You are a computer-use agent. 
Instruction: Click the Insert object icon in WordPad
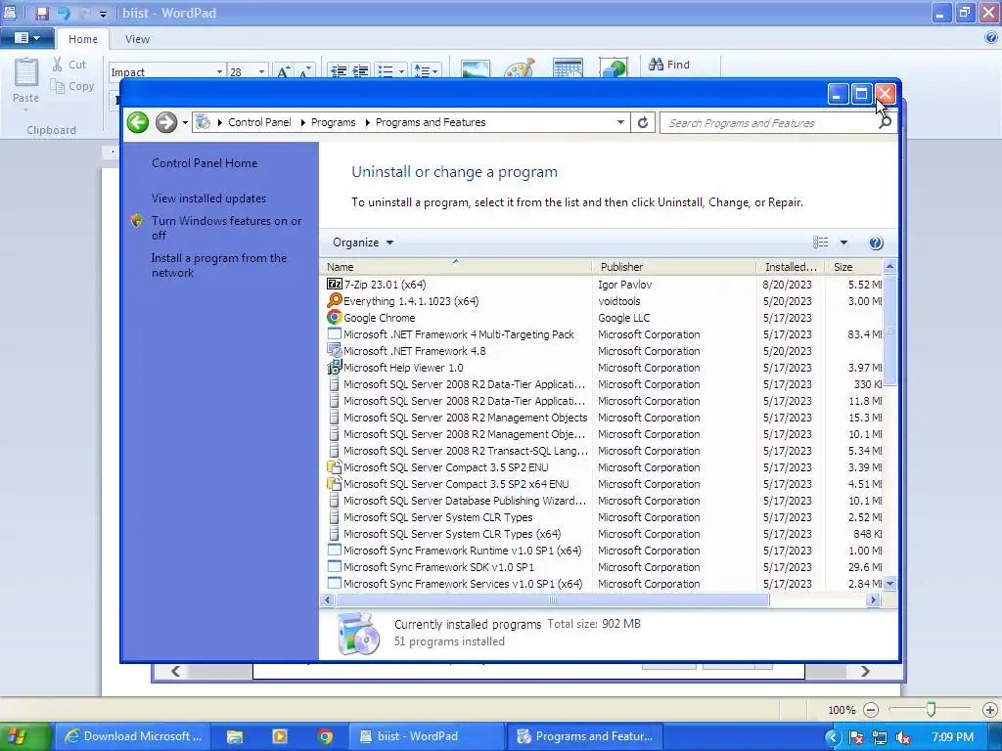point(614,68)
